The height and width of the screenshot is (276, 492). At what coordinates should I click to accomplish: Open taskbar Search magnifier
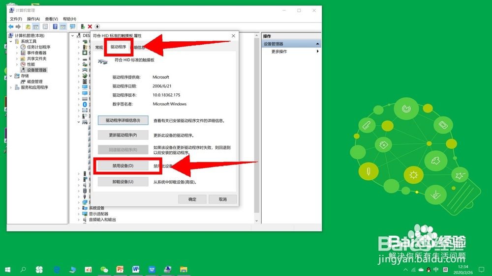pos(23,270)
